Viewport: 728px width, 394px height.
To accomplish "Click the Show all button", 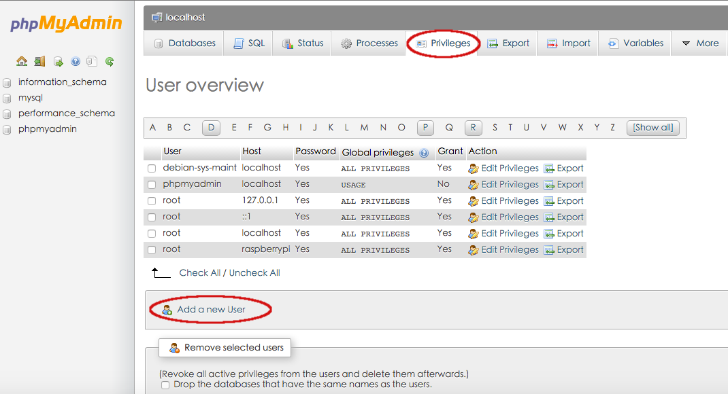I will click(x=652, y=127).
